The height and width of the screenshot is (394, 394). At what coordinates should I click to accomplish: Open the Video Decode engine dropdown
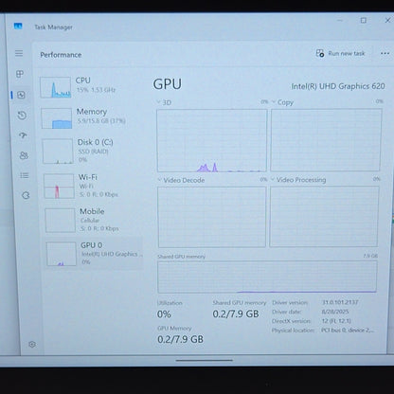point(181,180)
